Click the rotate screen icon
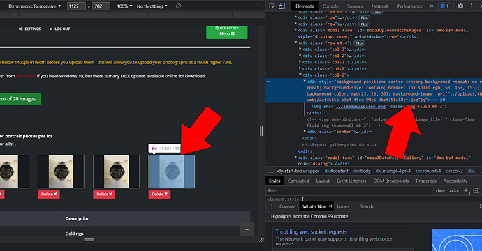This screenshot has width=482, height=251. [x=178, y=6]
